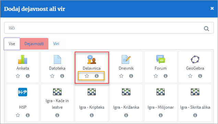Toggle the H5P favourite star
Viewport: 218px width, 124px height.
[18, 115]
